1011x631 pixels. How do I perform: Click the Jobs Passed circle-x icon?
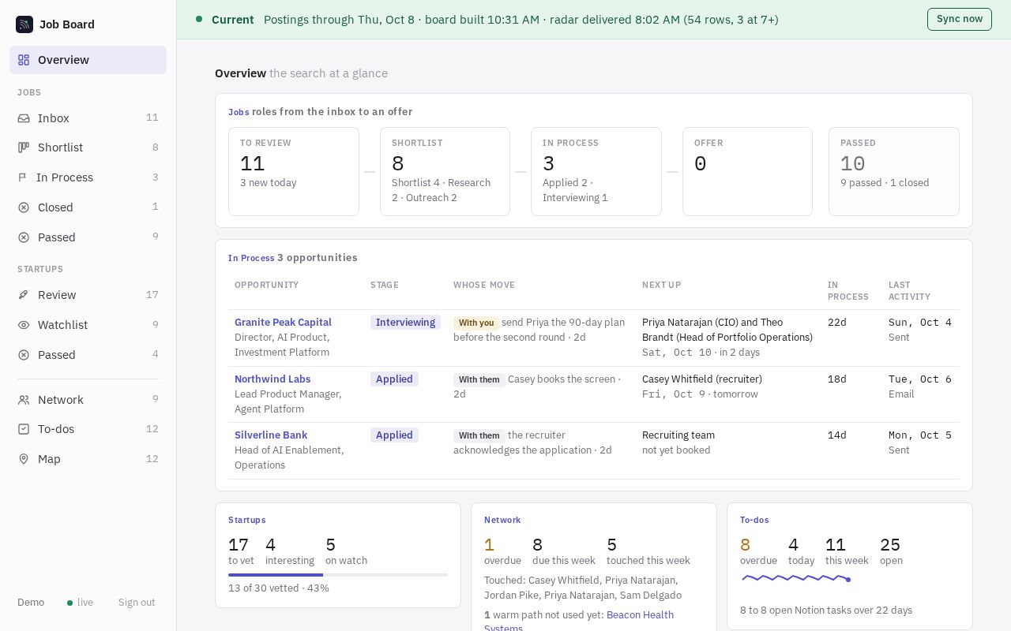coord(24,237)
